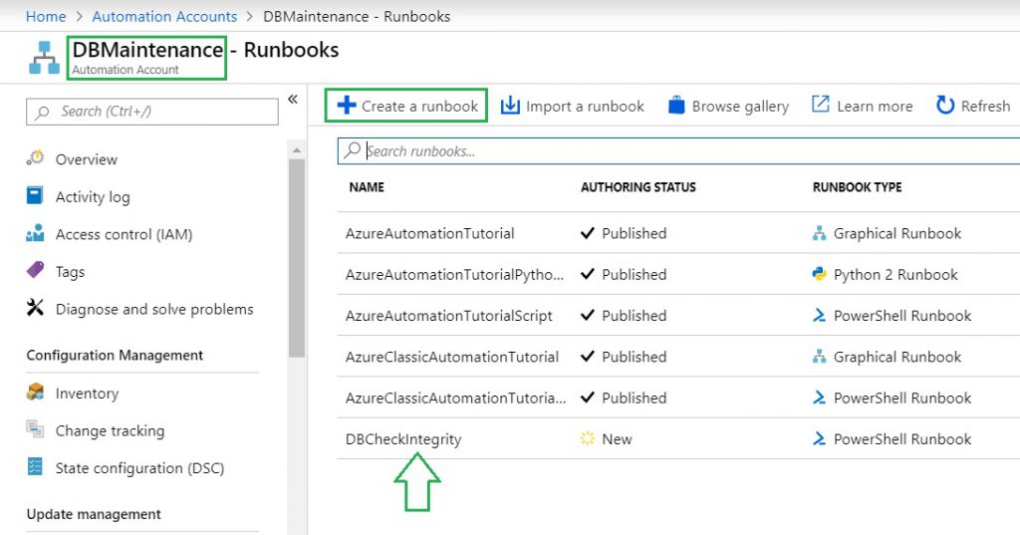Click the Learn more link
Screen dimensions: 1020x535
[863, 106]
